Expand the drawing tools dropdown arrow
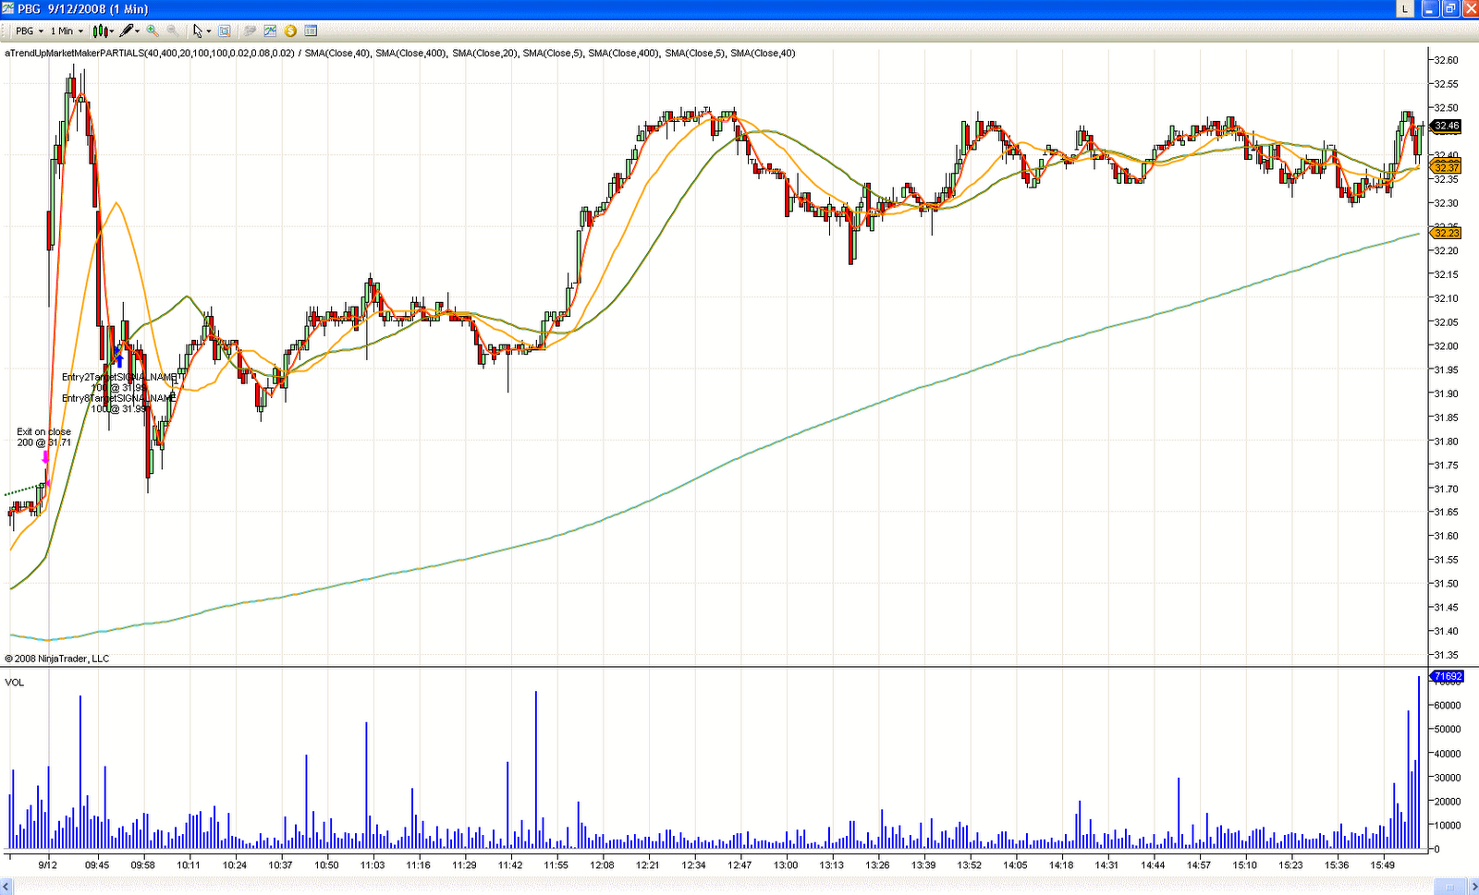 (x=139, y=30)
